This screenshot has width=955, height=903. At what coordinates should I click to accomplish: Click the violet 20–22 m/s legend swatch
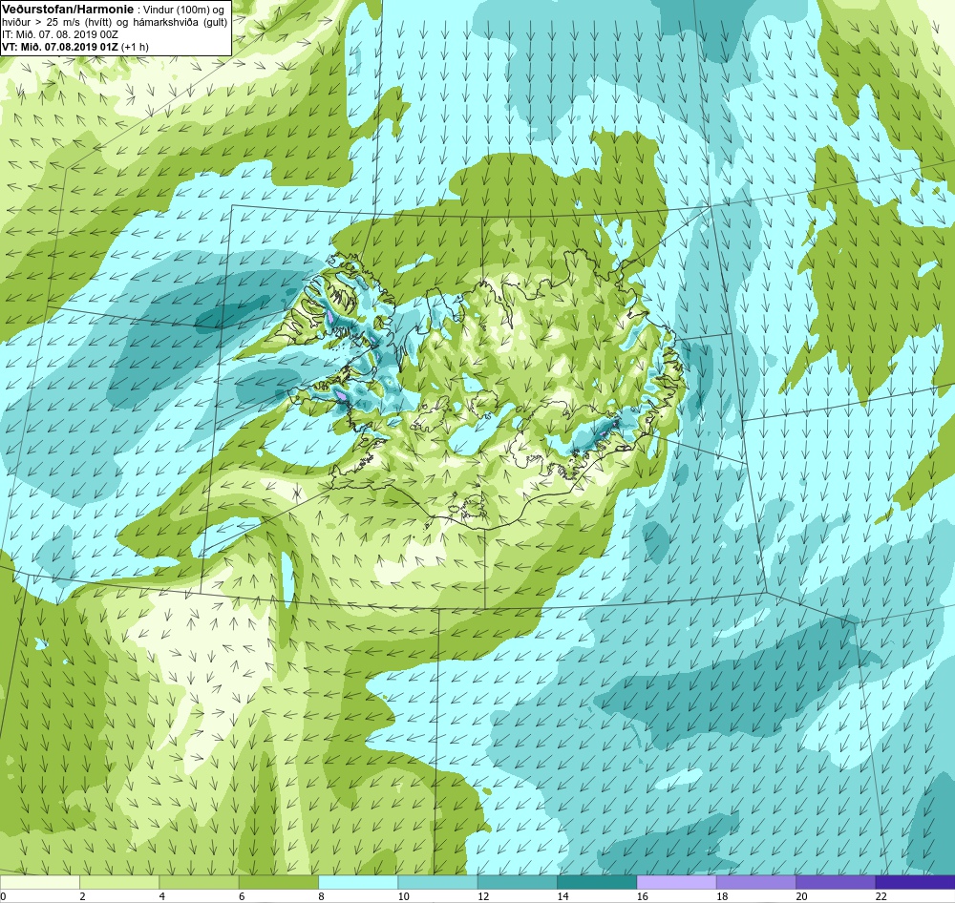(x=836, y=882)
